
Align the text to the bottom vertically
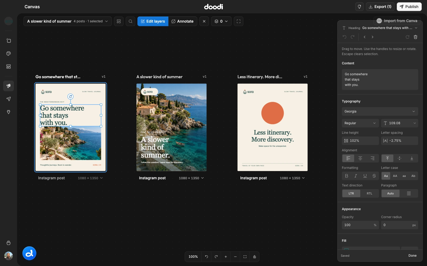(412, 158)
